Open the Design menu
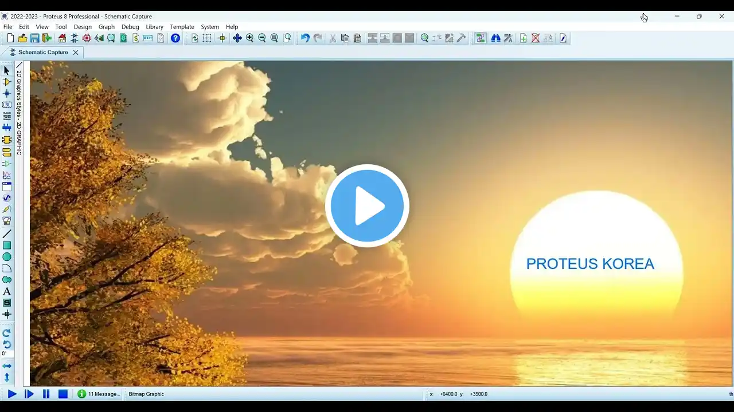The width and height of the screenshot is (734, 412). [83, 27]
